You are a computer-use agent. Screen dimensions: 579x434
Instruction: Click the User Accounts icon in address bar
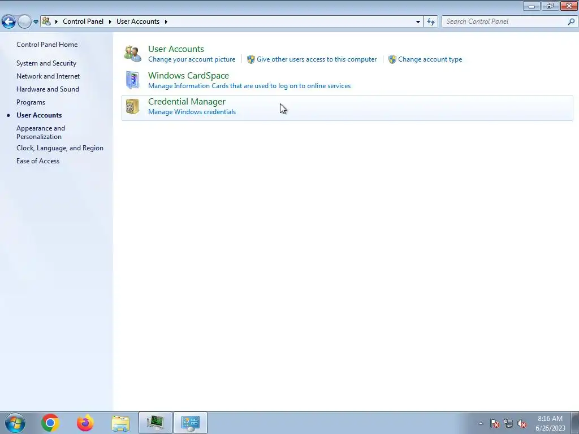(46, 21)
